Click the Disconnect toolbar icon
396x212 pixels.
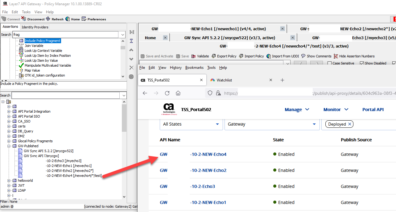(x=24, y=19)
